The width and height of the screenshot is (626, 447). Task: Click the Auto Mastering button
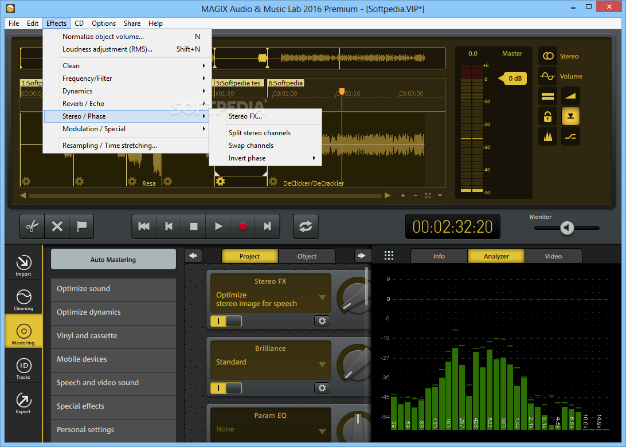click(113, 260)
